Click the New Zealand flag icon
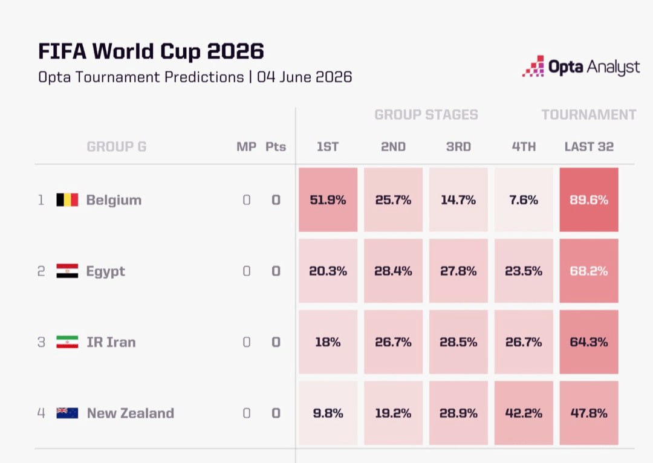 67,413
